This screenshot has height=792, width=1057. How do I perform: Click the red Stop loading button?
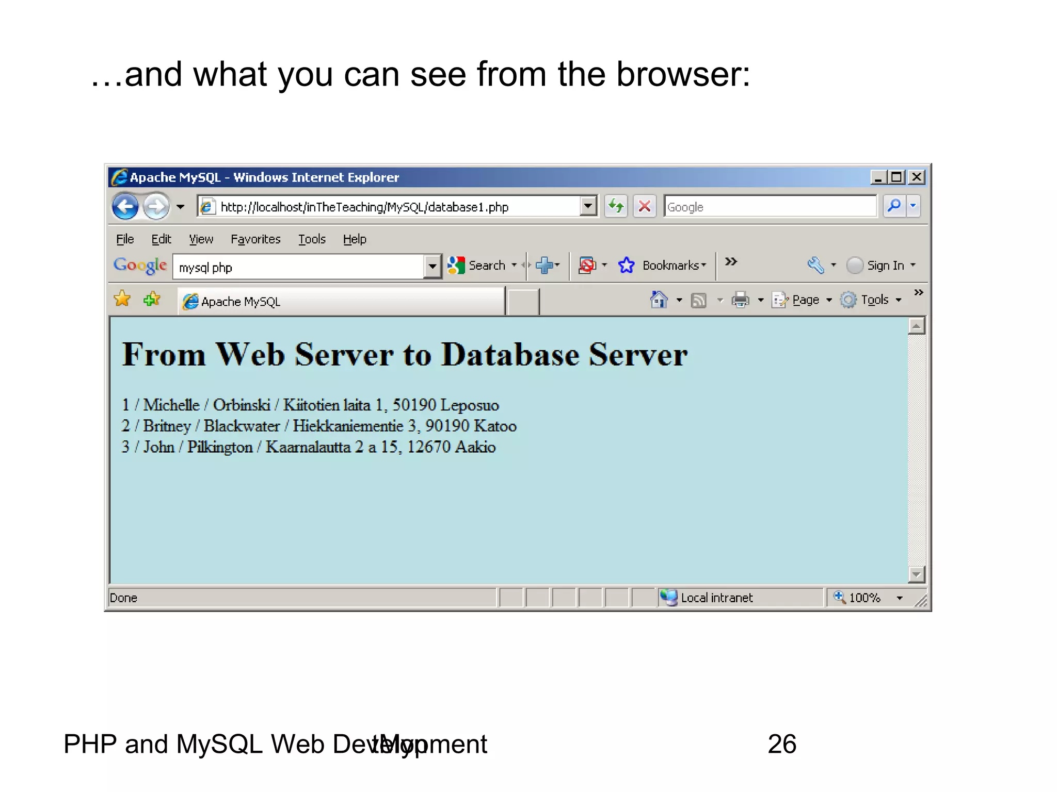click(x=645, y=207)
